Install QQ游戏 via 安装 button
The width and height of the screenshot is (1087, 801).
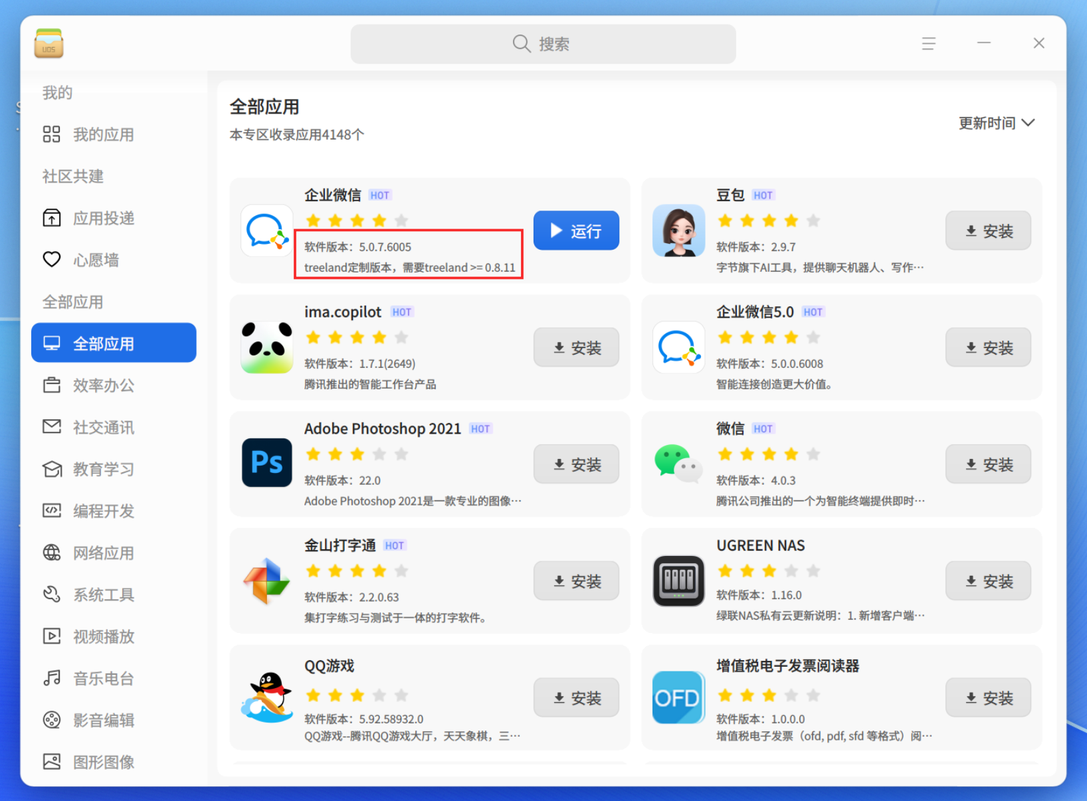[x=576, y=697]
